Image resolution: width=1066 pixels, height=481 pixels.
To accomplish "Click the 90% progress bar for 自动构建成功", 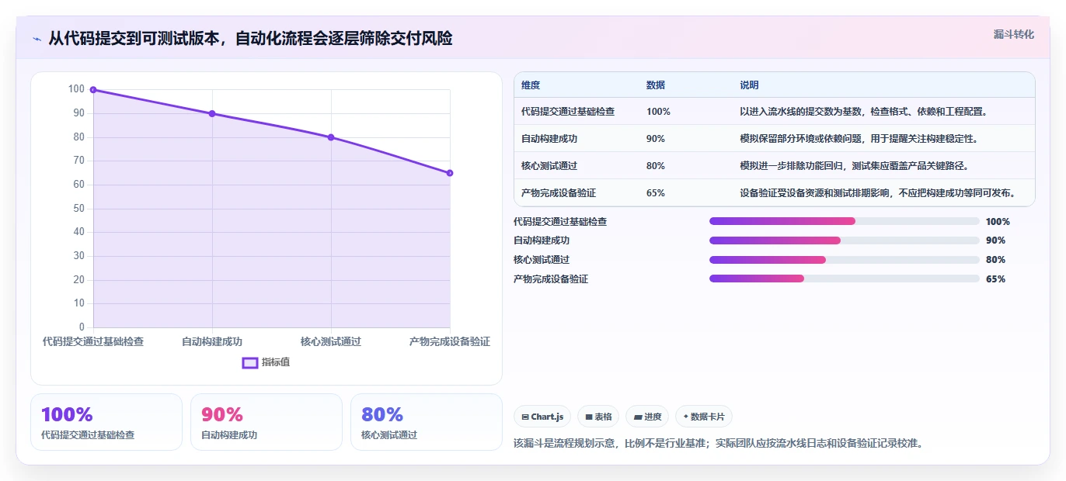I will tap(845, 240).
